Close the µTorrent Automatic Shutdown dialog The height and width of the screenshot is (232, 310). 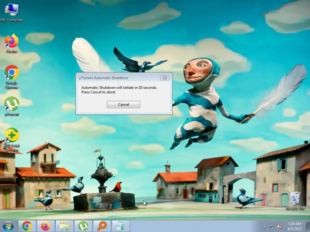(165, 78)
